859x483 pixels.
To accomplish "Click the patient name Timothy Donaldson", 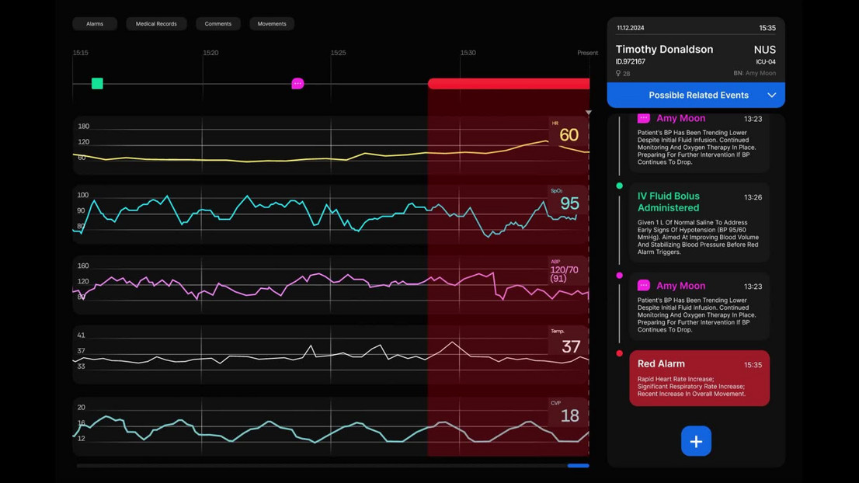I will (664, 49).
